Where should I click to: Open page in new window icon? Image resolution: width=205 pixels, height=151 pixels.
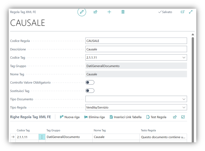tap(183, 12)
